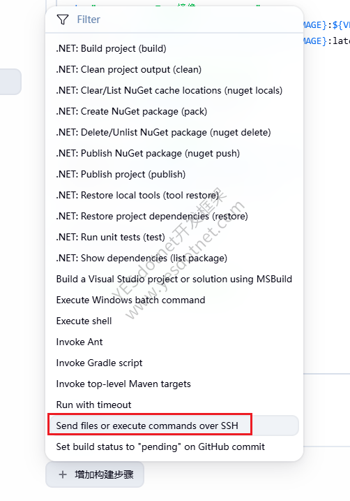This screenshot has height=501, width=350.
Task: Choose the Execute shell step
Action: [174, 321]
